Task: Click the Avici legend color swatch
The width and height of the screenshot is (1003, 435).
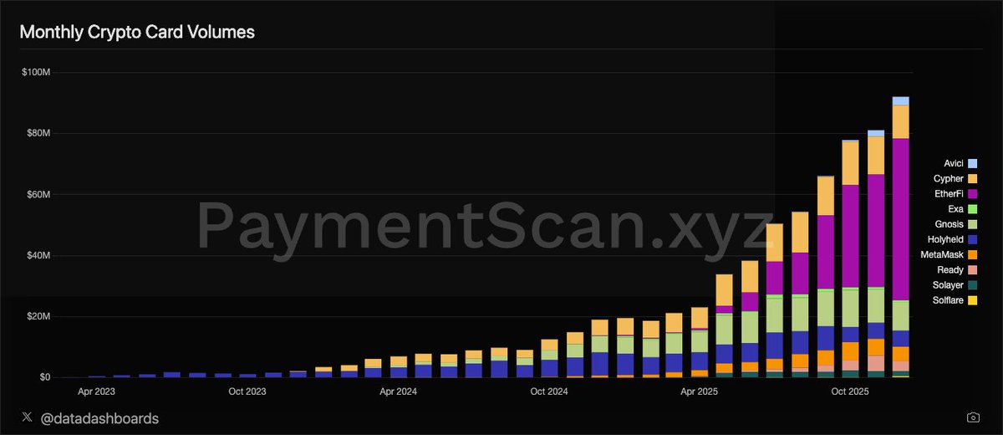Action: (x=974, y=163)
